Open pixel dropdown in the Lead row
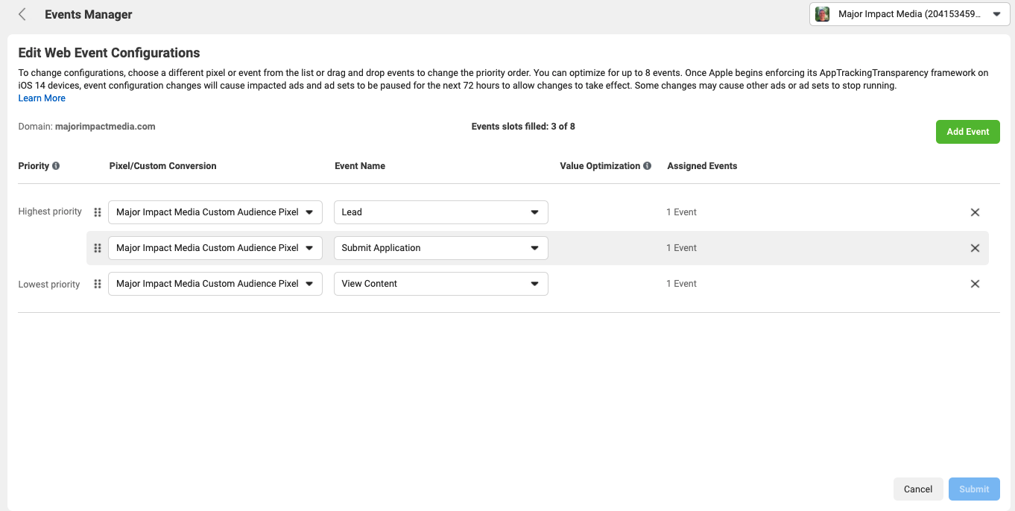This screenshot has width=1015, height=511. tap(215, 212)
